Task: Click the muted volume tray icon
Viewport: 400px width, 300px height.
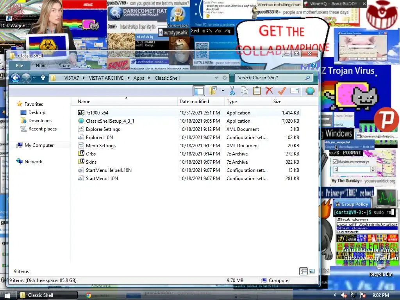Action: (344, 295)
